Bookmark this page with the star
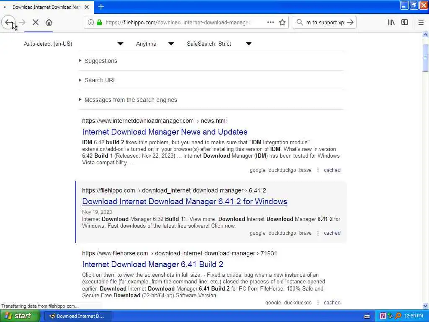 pos(282,22)
